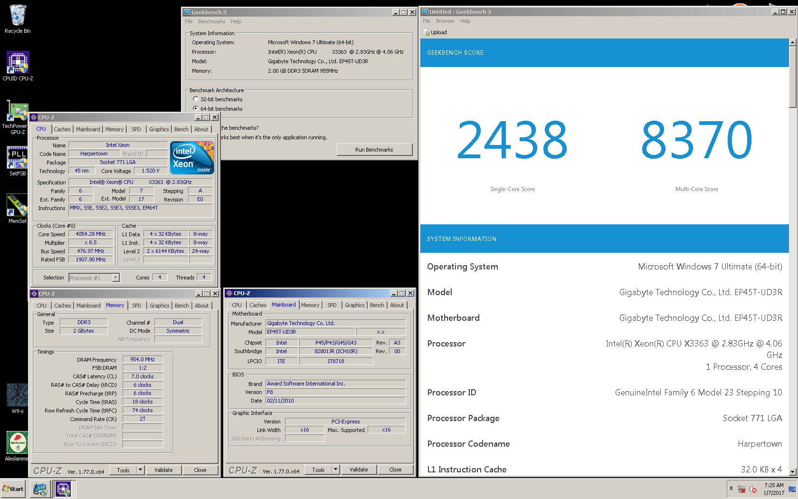The image size is (798, 499).
Task: Expand Tools dropdown arrow in Memory window
Action: [141, 470]
